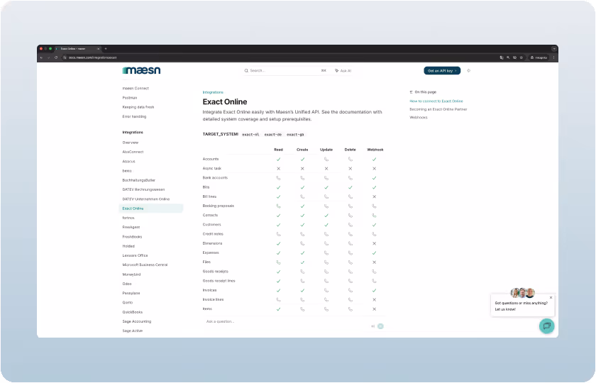Screen dimensions: 596x383
Task: Click the Bank accounts Webhook check mark
Action: coord(375,178)
